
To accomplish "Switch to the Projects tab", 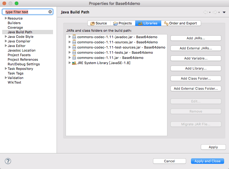I will coord(123,23).
